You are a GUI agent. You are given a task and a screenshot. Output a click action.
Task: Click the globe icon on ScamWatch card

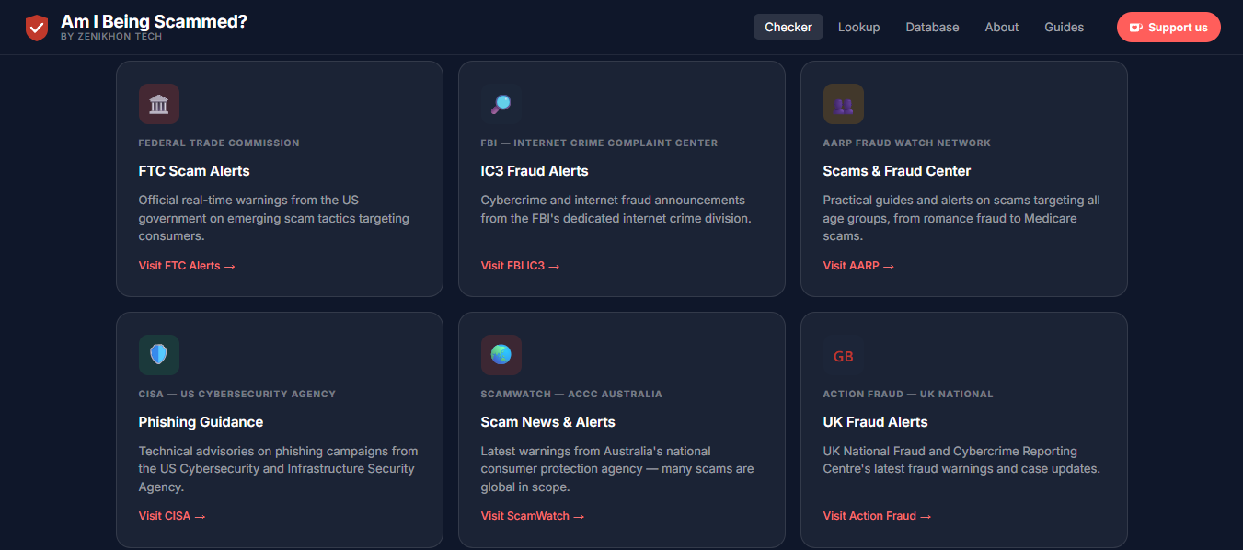coord(501,354)
